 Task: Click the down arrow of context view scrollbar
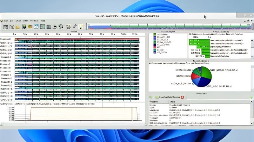tap(251, 124)
